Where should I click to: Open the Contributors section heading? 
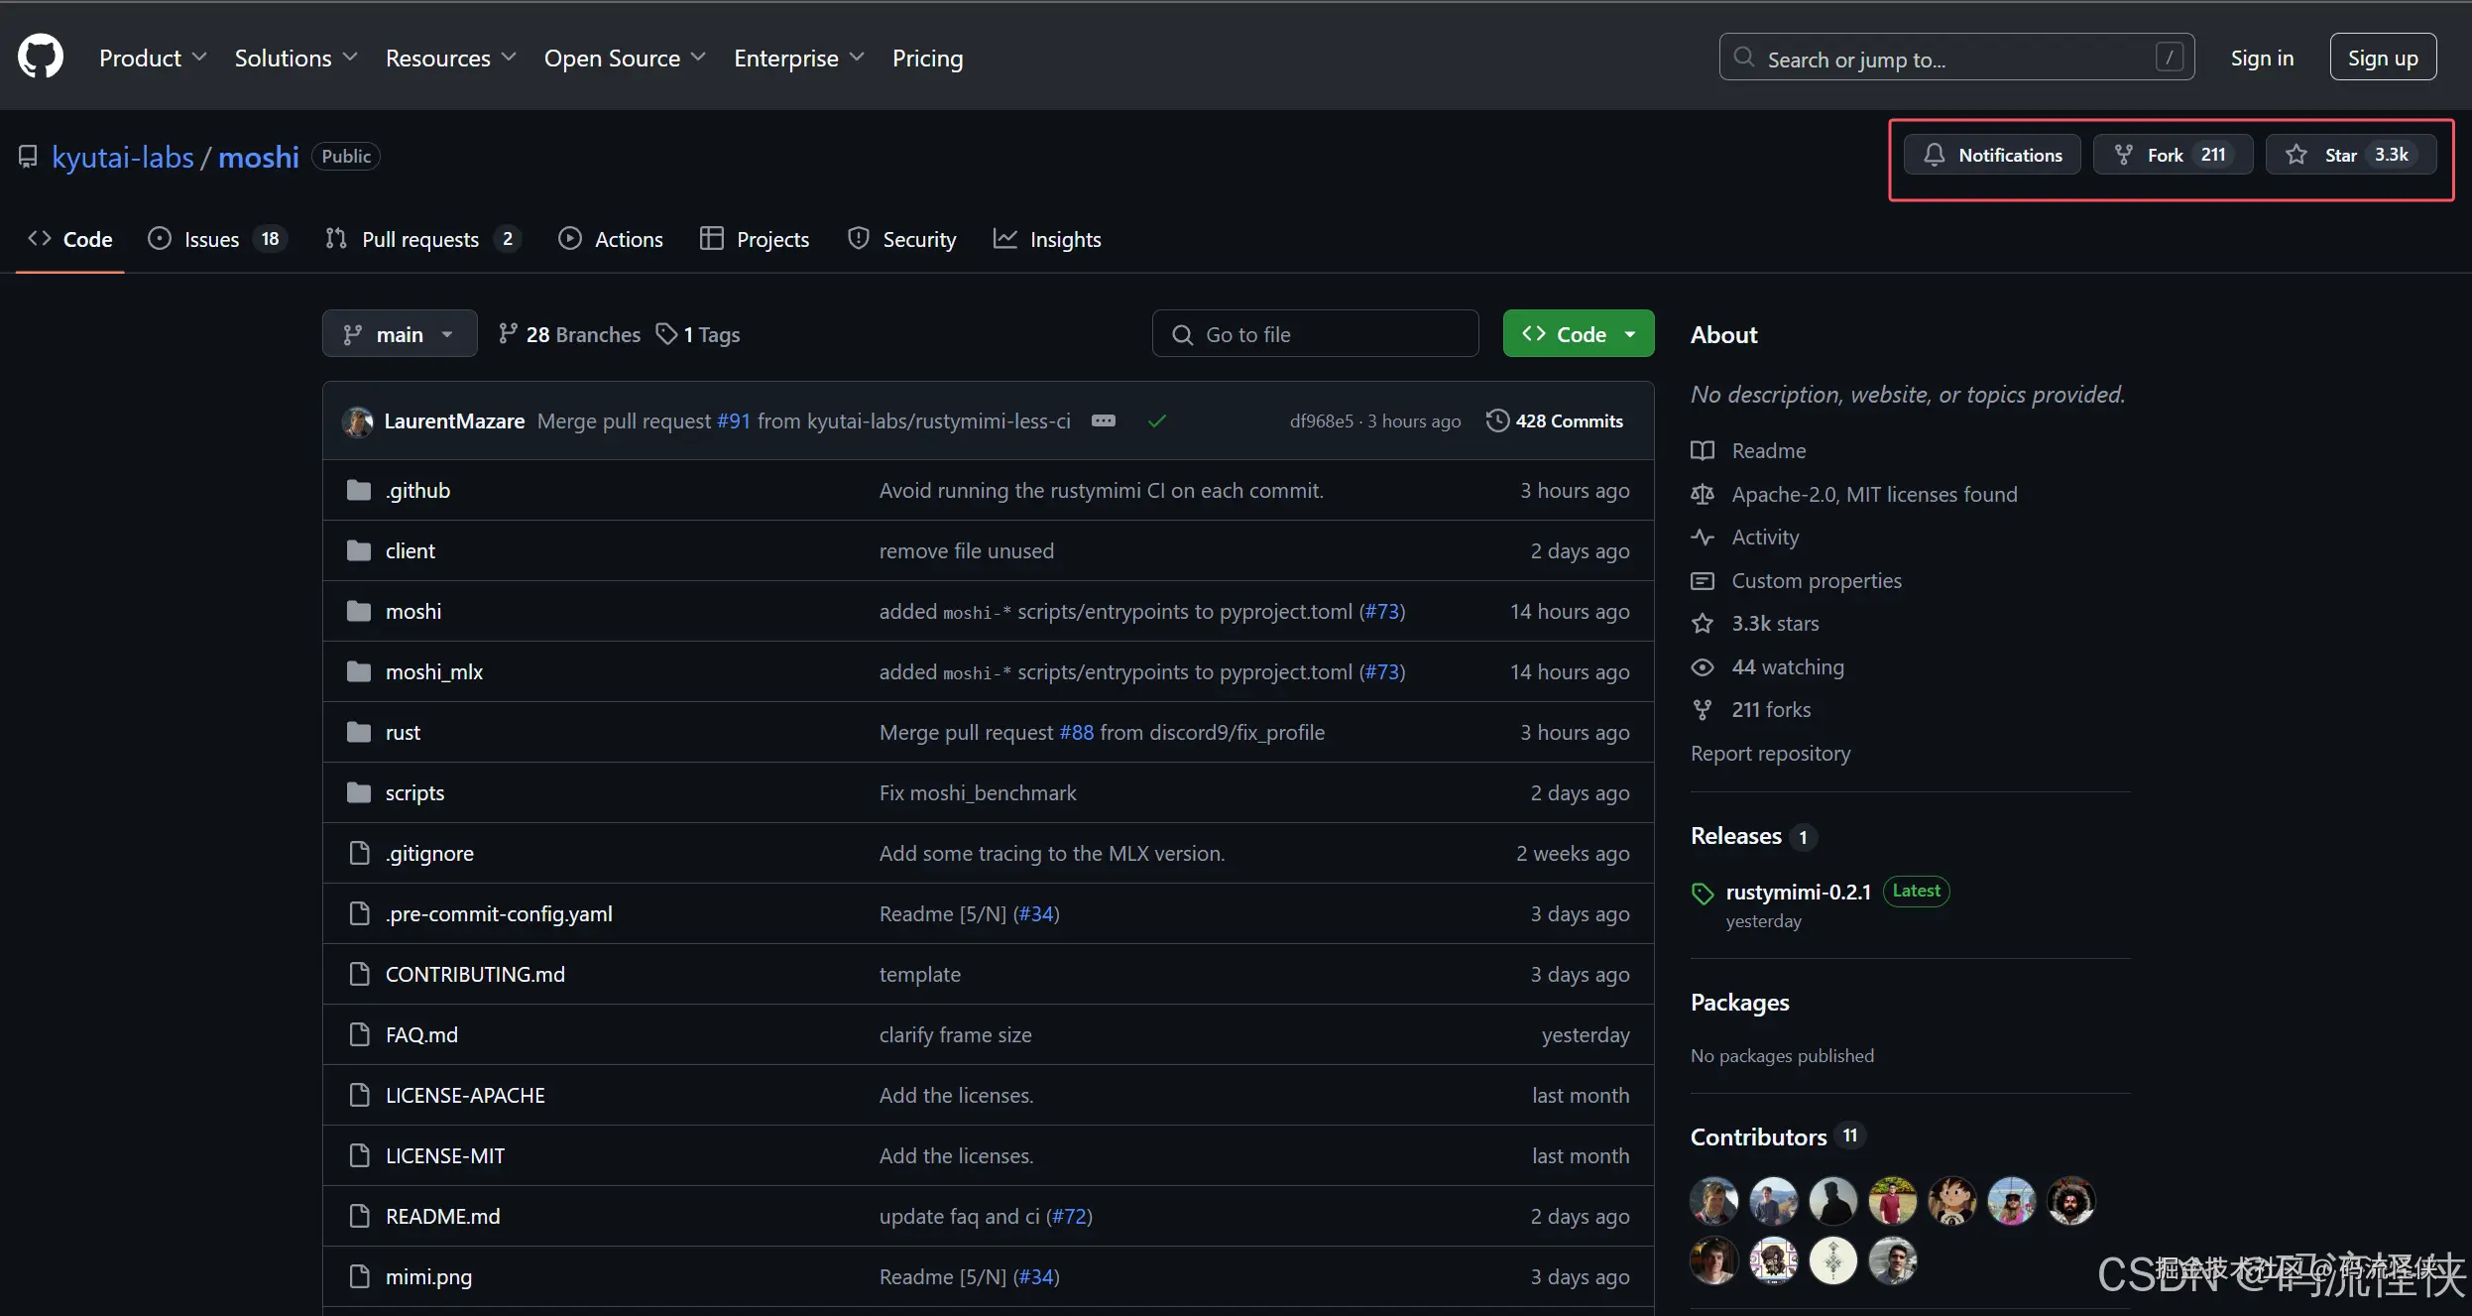(1758, 1137)
